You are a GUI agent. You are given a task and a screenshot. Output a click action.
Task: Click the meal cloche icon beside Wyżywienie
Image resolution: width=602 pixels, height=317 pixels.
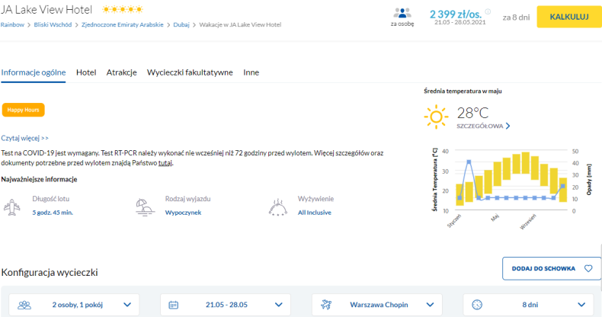(277, 207)
